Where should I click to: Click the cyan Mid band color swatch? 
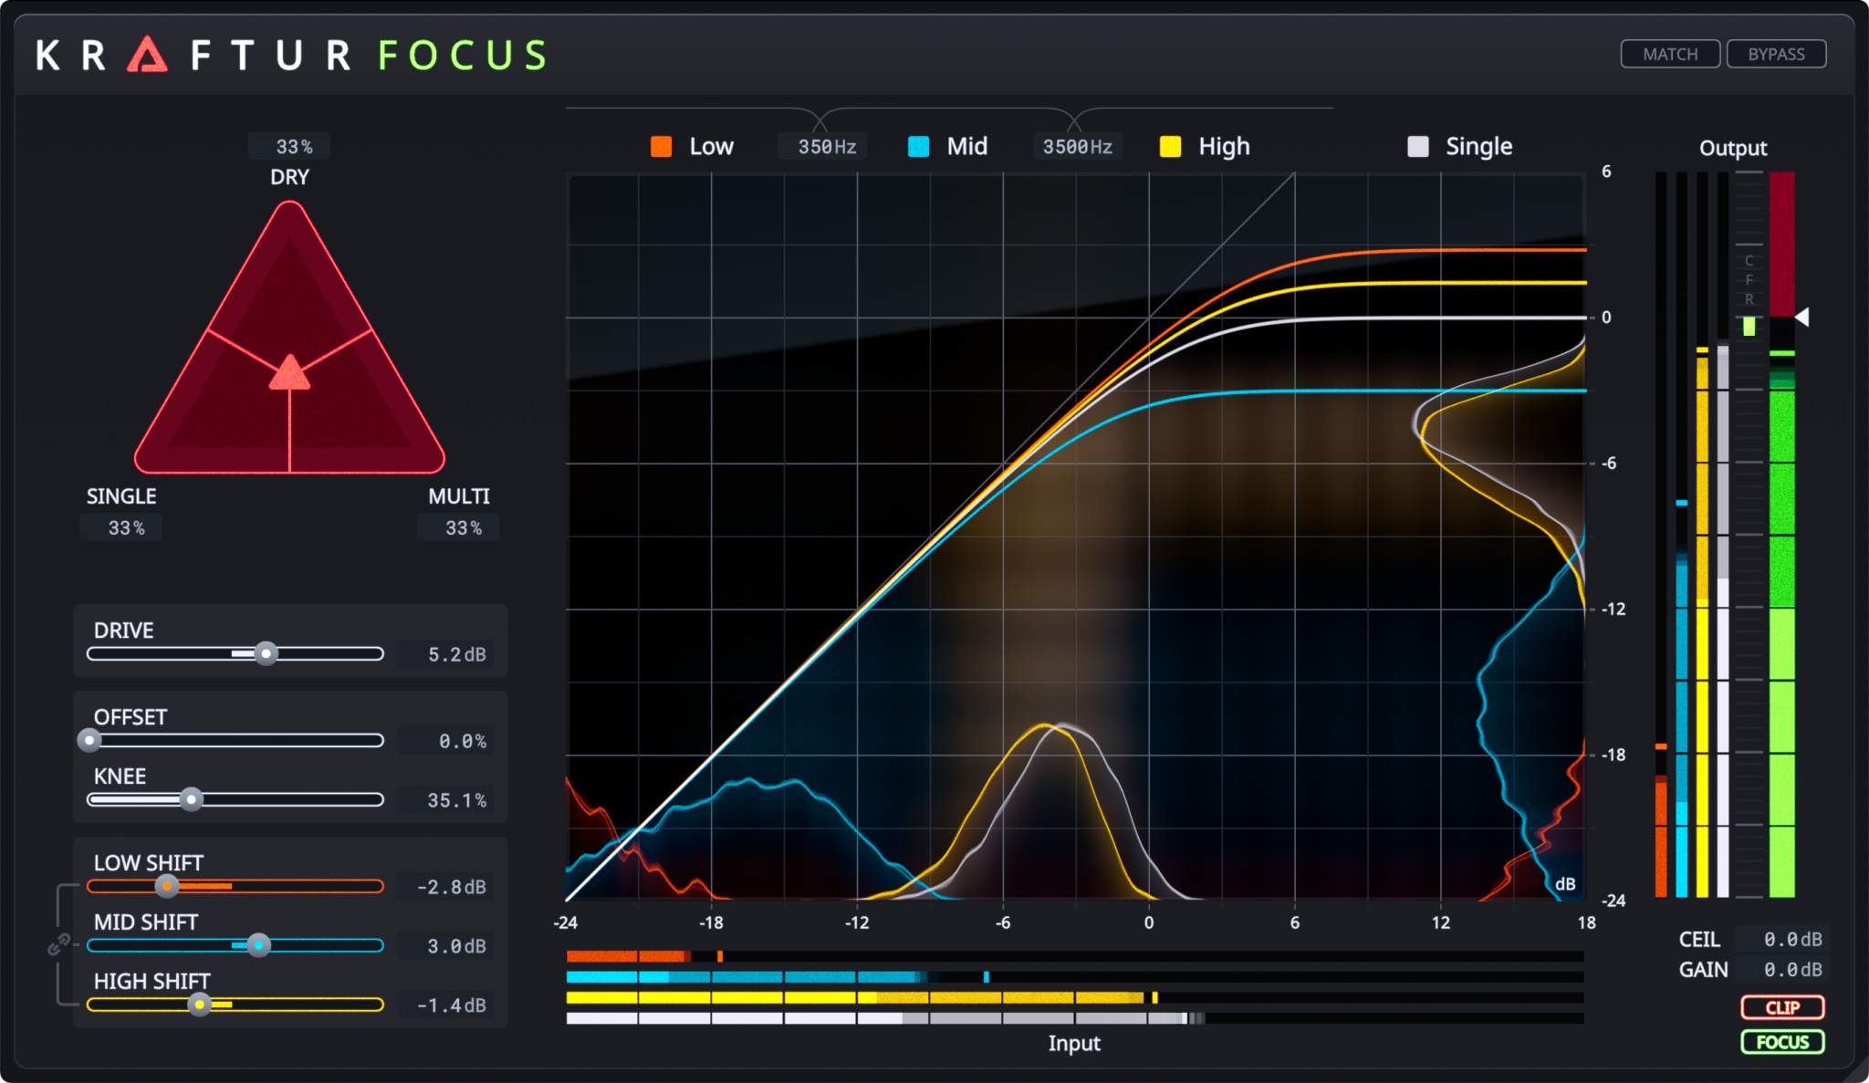pos(919,146)
